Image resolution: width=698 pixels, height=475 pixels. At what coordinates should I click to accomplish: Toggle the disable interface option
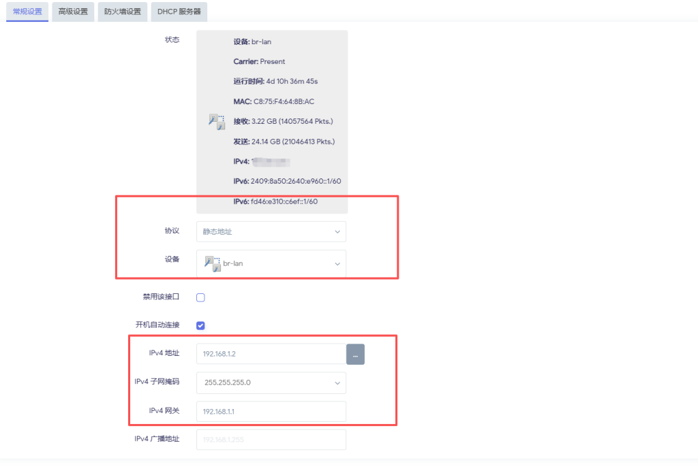[200, 297]
